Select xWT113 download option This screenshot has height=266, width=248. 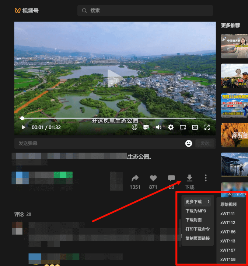(x=228, y=241)
